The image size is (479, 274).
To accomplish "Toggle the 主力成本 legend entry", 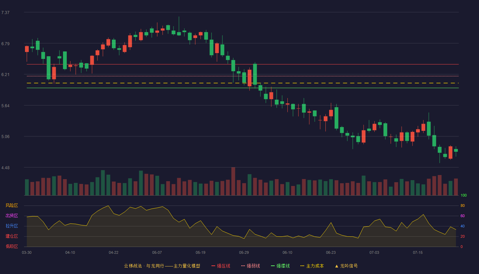I will pos(312,266).
